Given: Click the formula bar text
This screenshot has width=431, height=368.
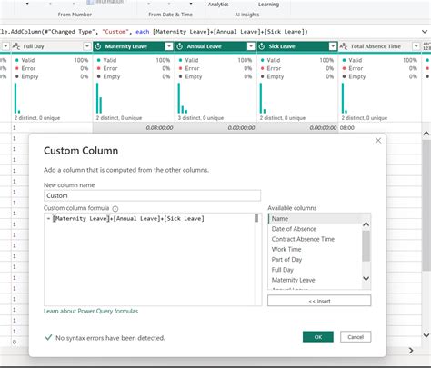Looking at the screenshot, I should tap(154, 32).
